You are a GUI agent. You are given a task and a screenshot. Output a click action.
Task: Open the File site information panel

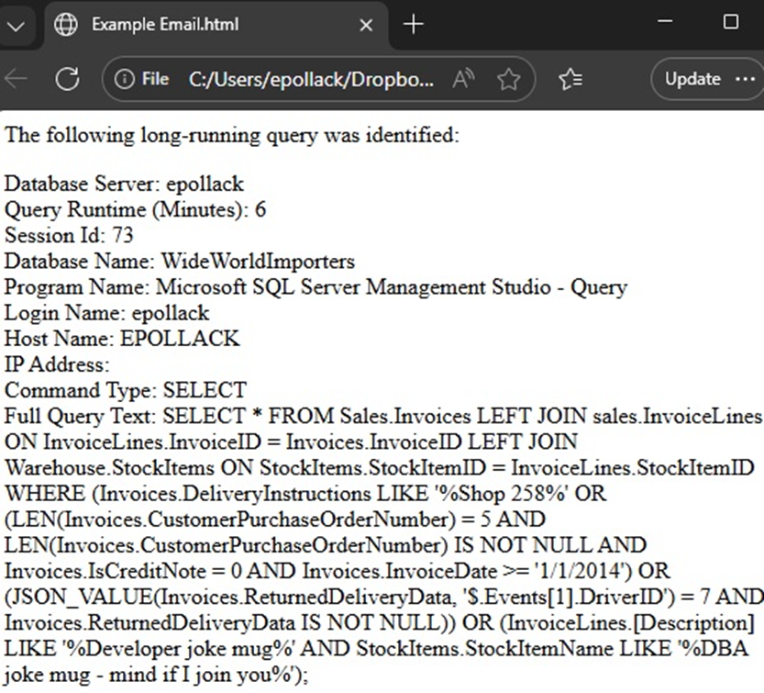click(127, 79)
